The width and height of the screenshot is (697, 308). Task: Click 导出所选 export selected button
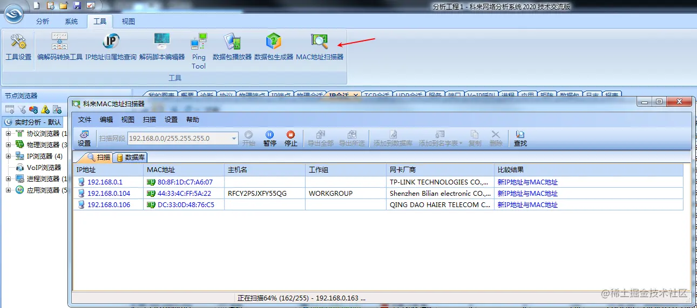click(x=352, y=139)
